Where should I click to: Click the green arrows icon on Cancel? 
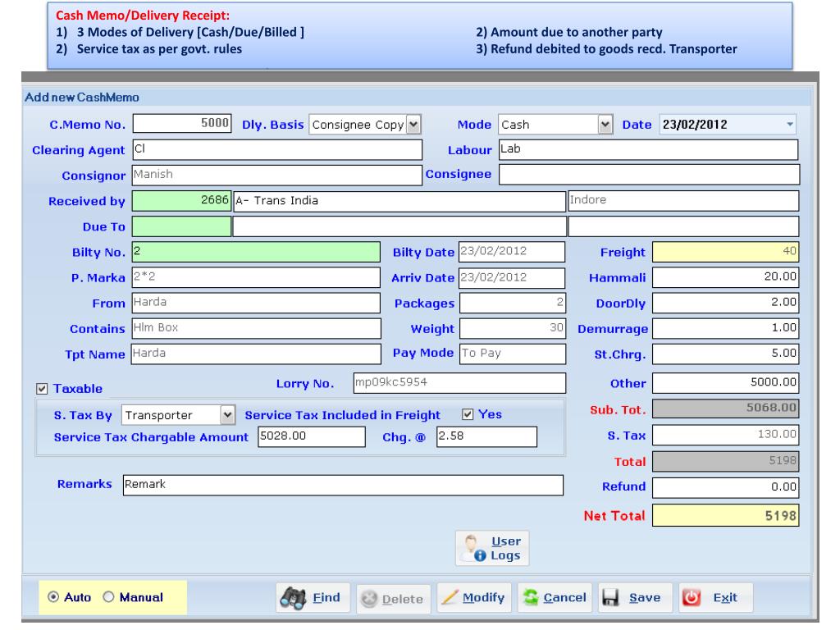(531, 597)
